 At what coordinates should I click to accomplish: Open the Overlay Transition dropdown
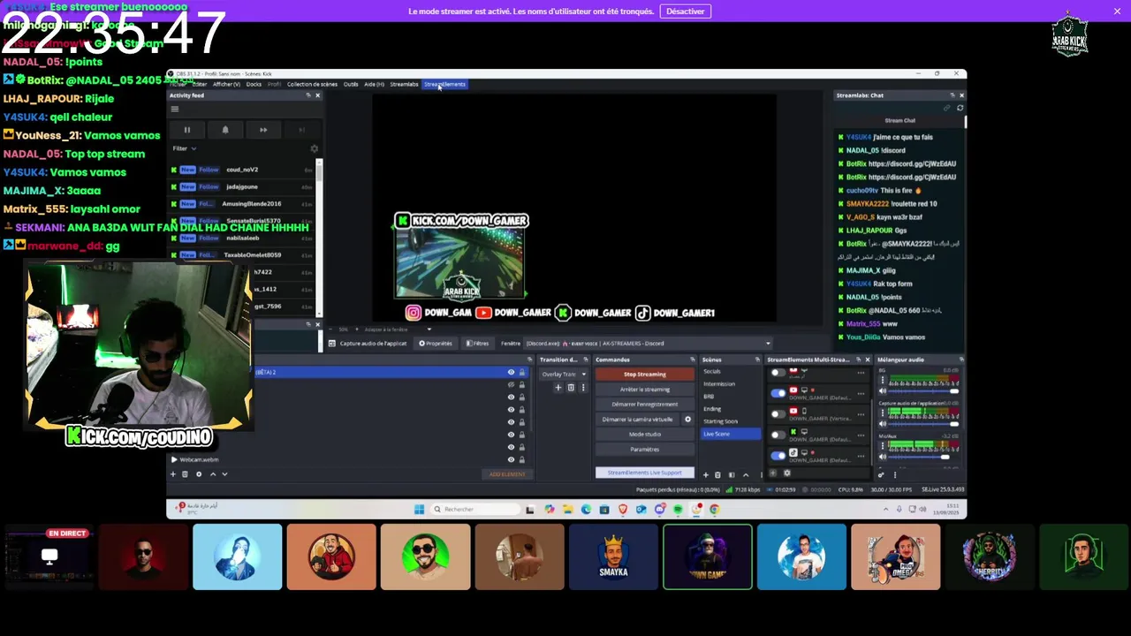[564, 374]
